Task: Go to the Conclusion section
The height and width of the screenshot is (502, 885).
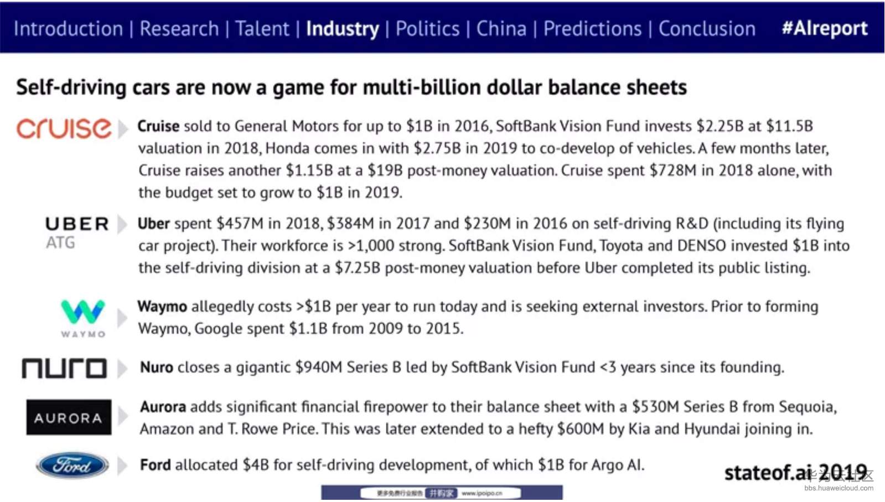Action: (706, 29)
